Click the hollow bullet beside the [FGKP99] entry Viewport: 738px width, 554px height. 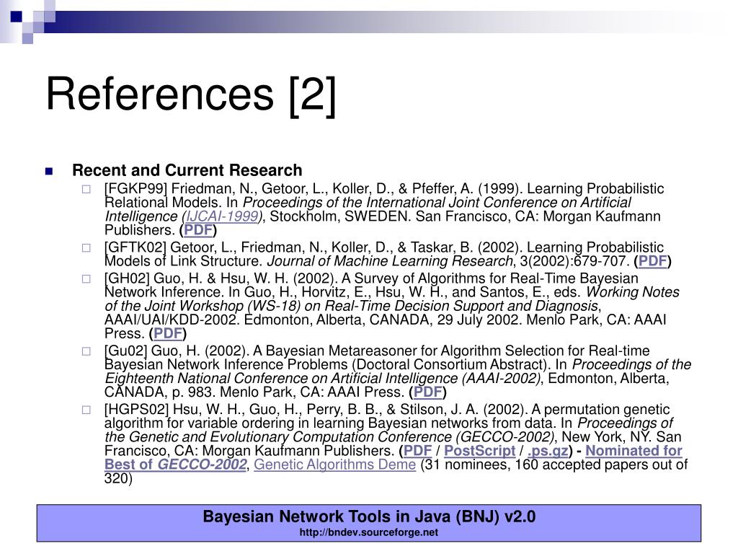(86, 190)
